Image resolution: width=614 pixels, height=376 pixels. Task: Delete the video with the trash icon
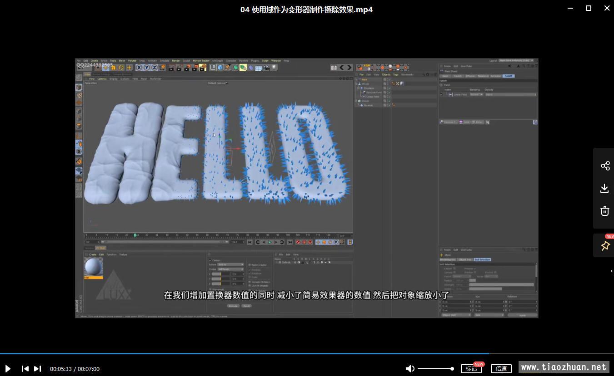[605, 211]
